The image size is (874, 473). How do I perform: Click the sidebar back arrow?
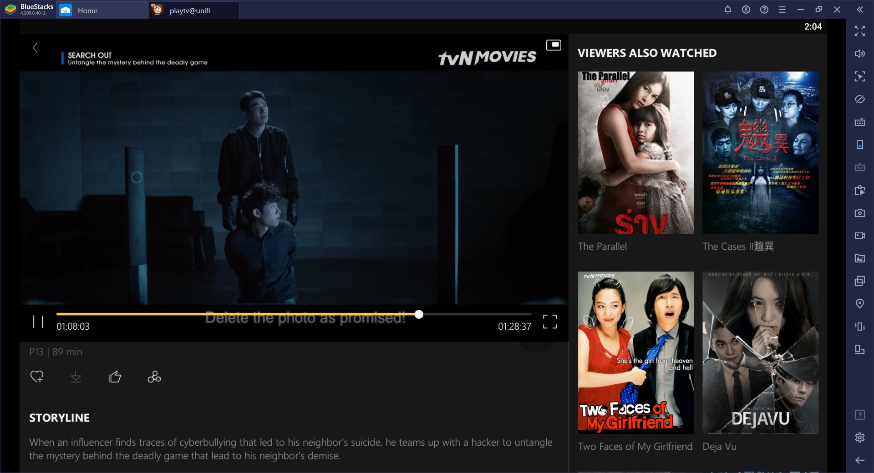[x=860, y=460]
